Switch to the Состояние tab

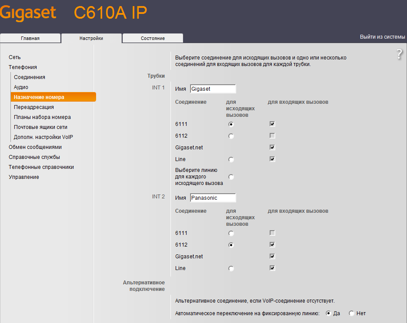click(x=152, y=38)
